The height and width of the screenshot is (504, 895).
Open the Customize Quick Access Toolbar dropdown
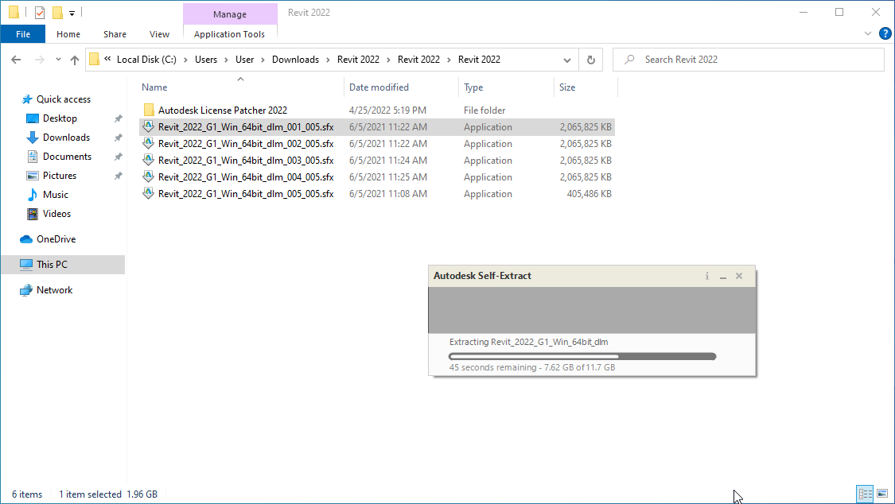pos(72,13)
